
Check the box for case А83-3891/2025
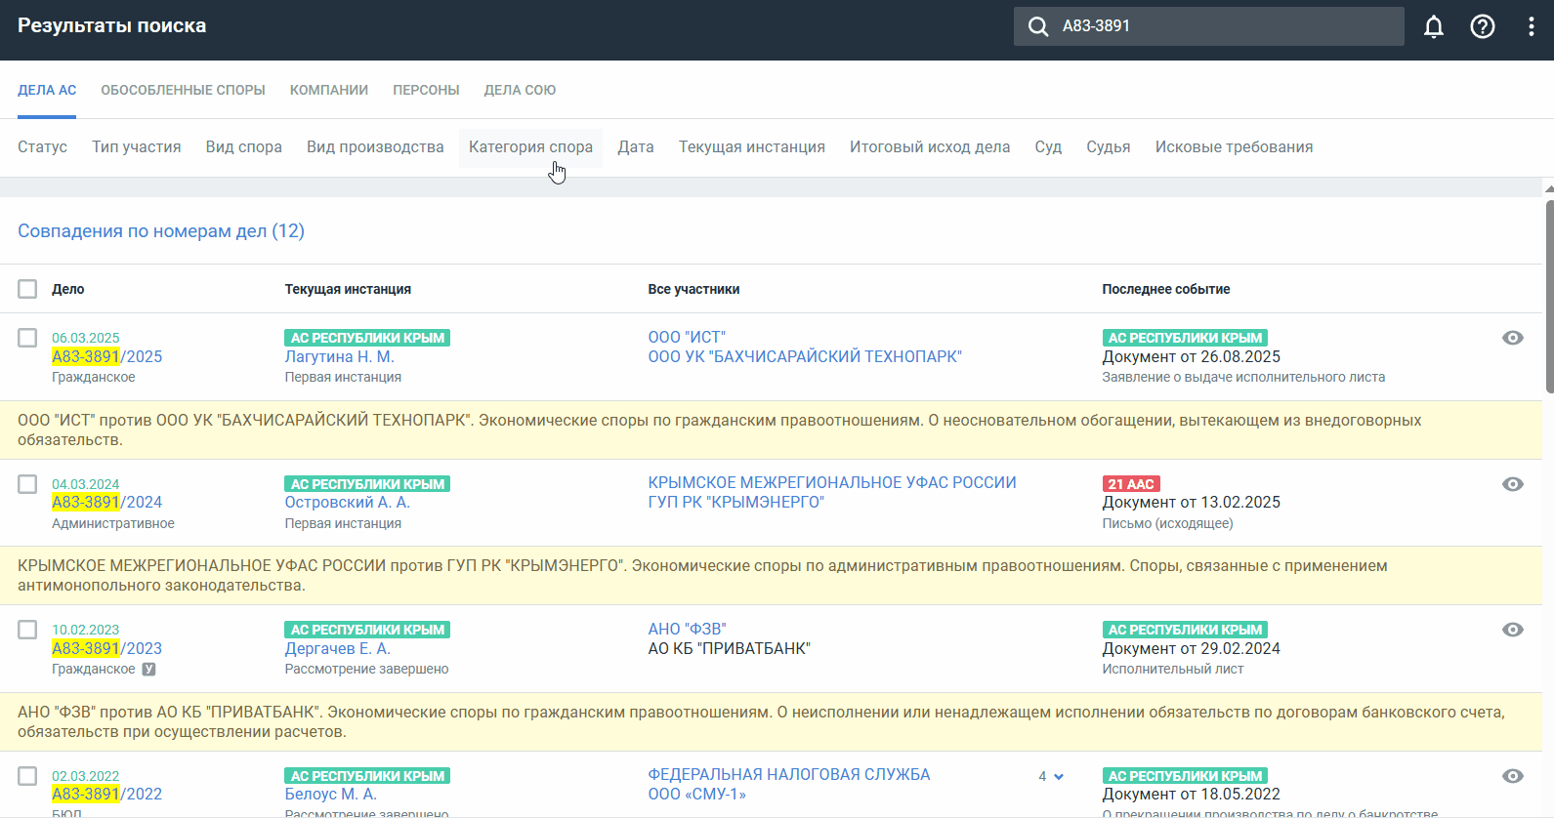tap(27, 338)
